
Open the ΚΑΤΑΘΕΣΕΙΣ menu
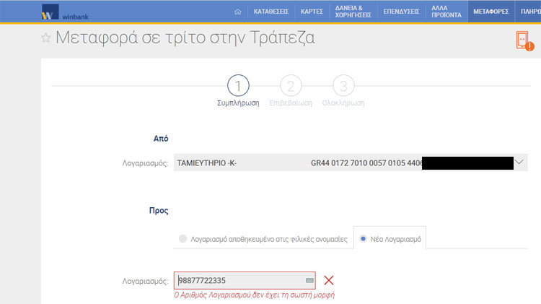coord(270,12)
